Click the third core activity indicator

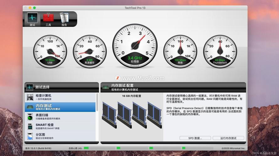[x=151, y=148]
